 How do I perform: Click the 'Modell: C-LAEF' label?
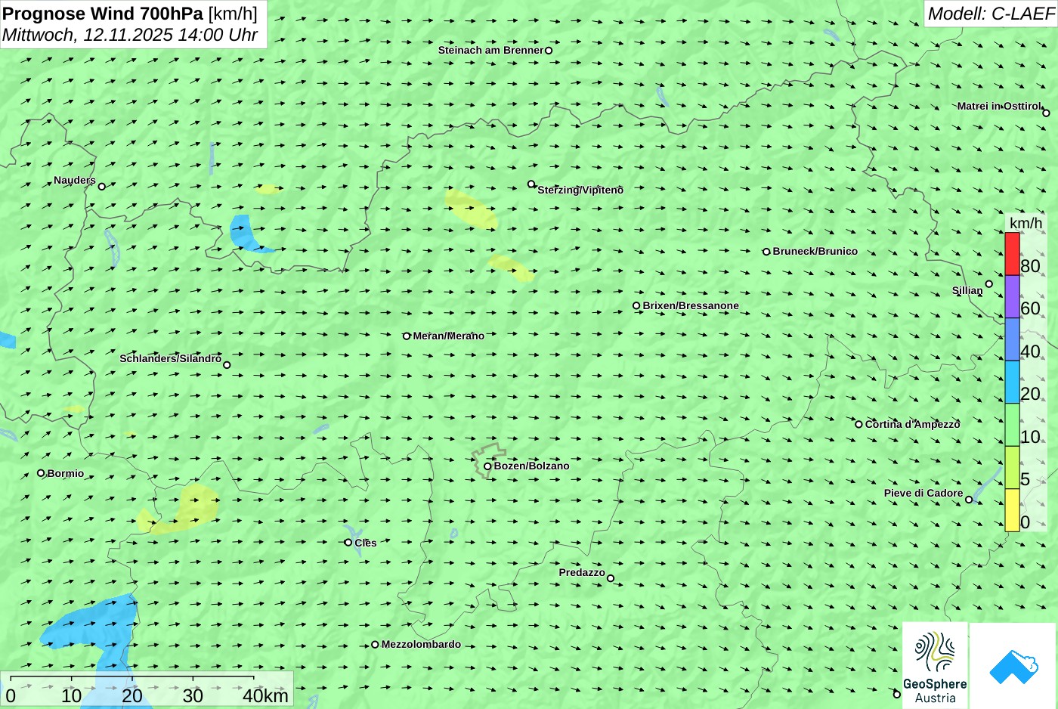(x=990, y=14)
